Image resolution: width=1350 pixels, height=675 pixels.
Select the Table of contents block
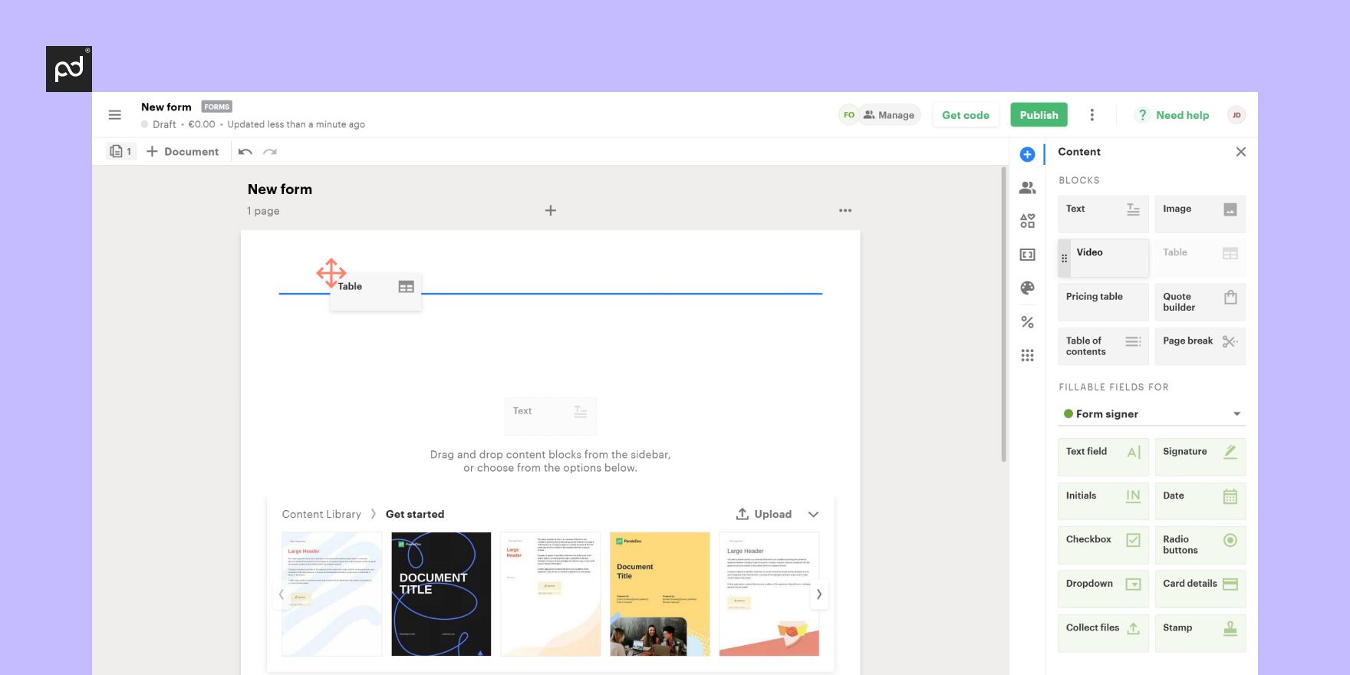click(x=1103, y=346)
